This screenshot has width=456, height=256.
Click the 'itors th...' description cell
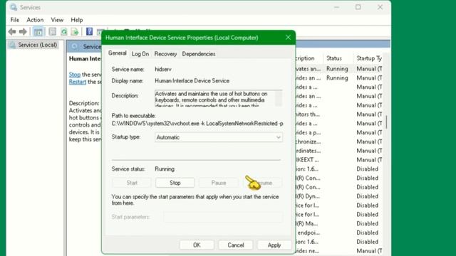point(307,114)
